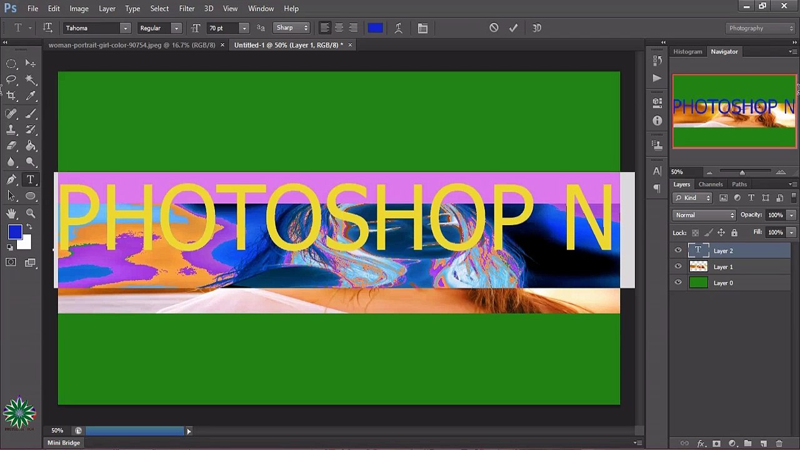This screenshot has height=450, width=800.
Task: Click the white background color swatch
Action: coord(26,244)
